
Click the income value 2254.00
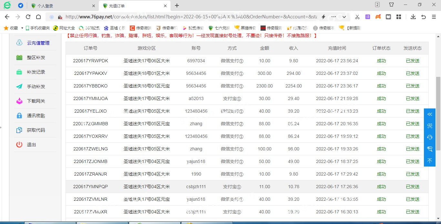pos(293,86)
